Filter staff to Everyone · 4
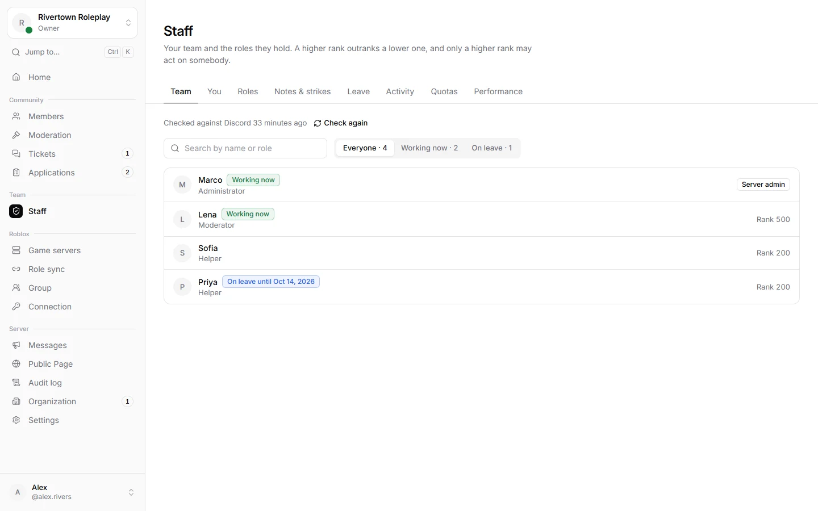The image size is (818, 511). [x=365, y=148]
